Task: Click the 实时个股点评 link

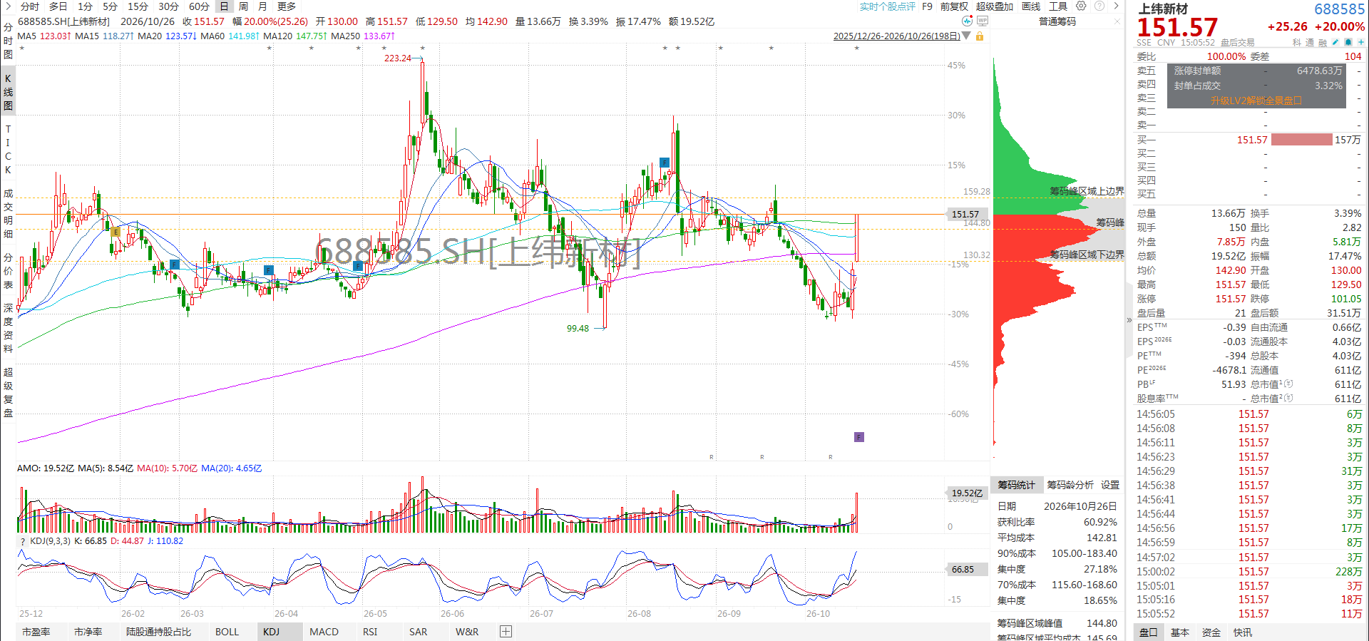Action: tap(887, 6)
